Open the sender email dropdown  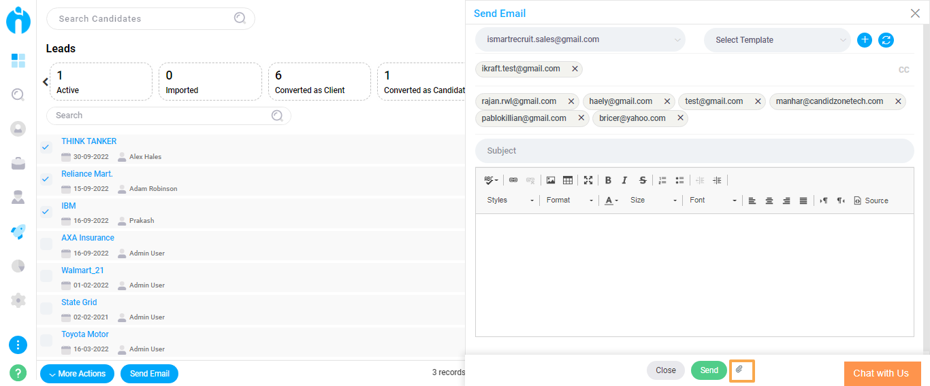tap(580, 40)
